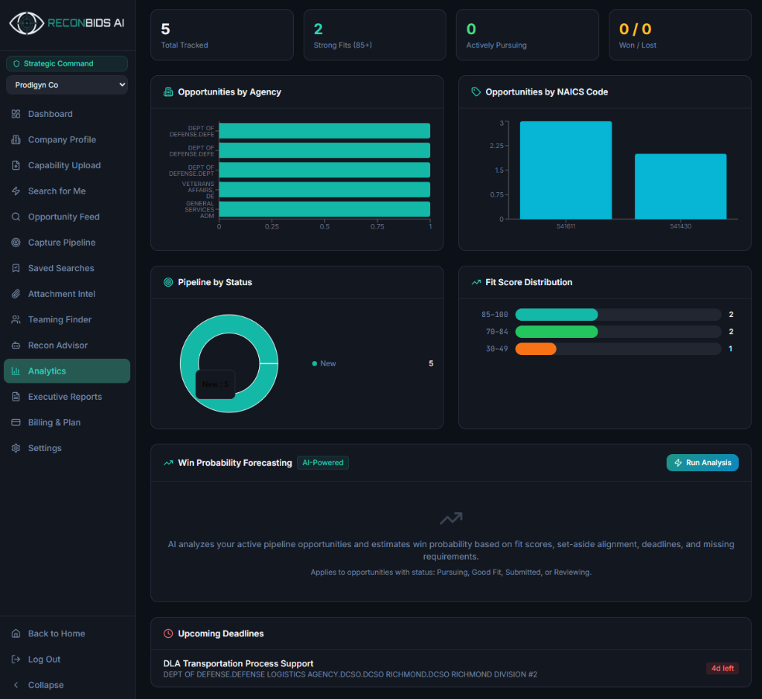Click the Back to Home link

click(x=67, y=633)
